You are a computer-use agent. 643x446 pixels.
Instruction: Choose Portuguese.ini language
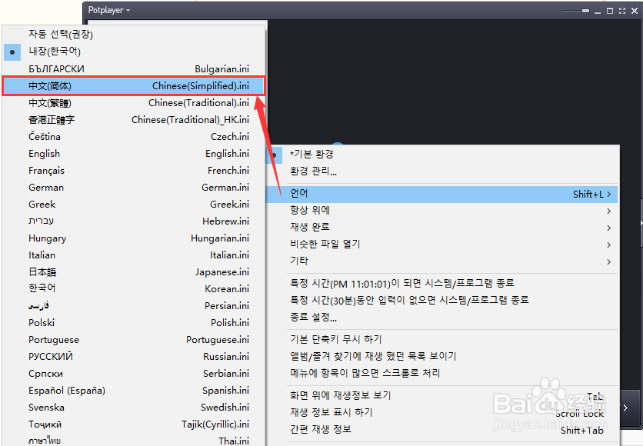(x=134, y=339)
